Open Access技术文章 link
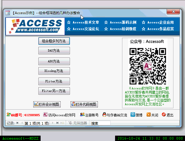This screenshot has width=185, height=141. (86, 22)
